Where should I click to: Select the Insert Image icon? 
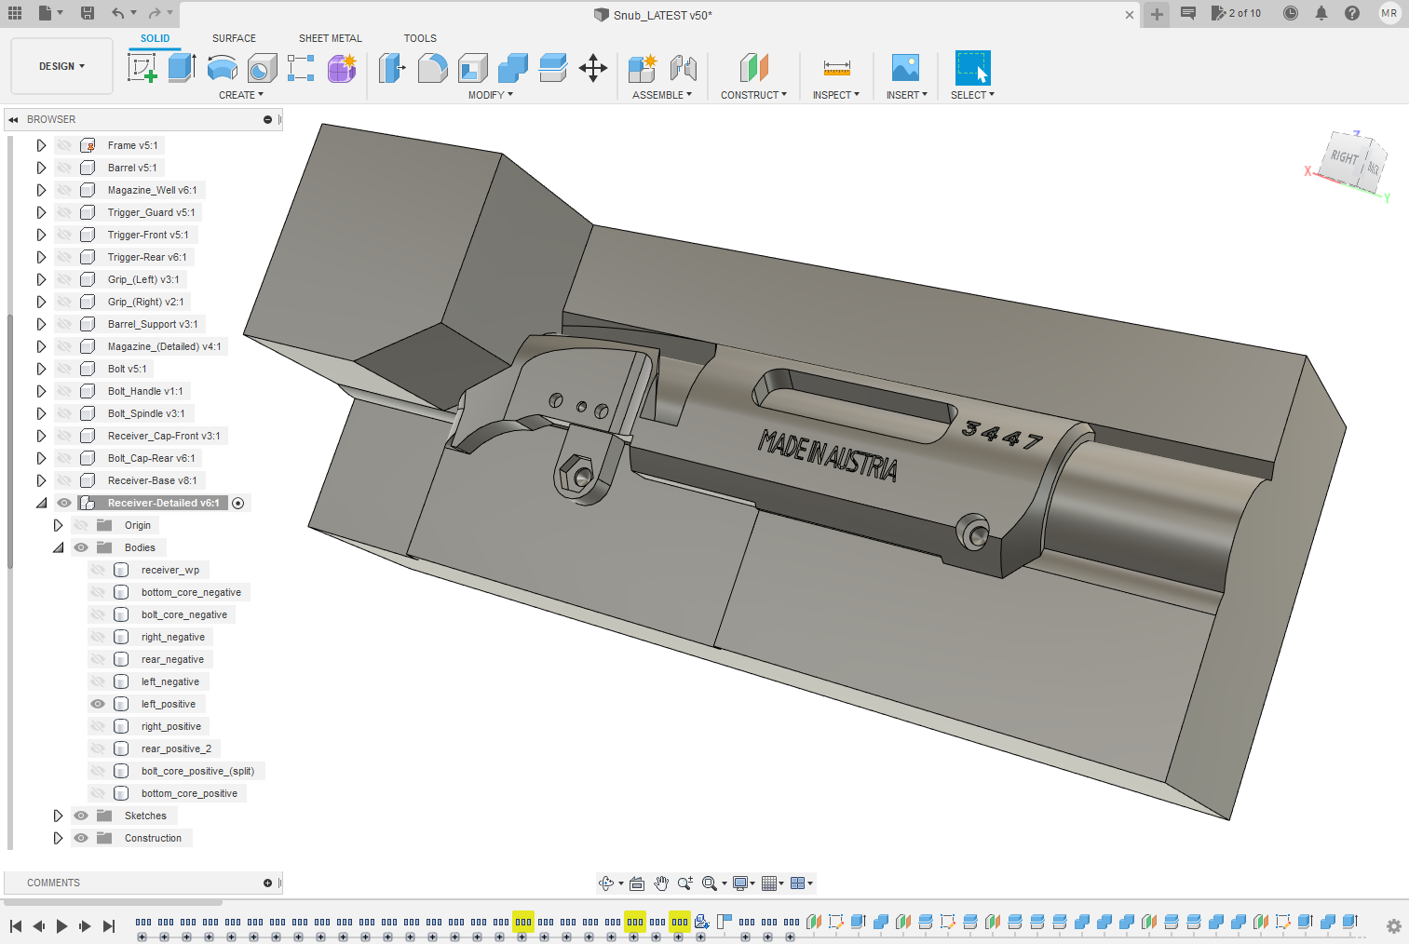(905, 68)
